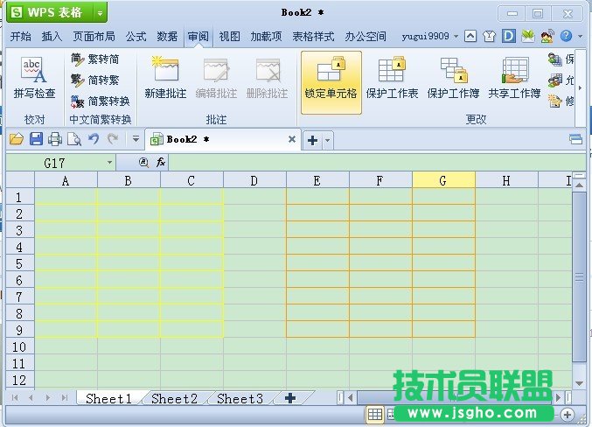
Task: Open the 表格样式 ribbon tab
Action: pos(313,36)
